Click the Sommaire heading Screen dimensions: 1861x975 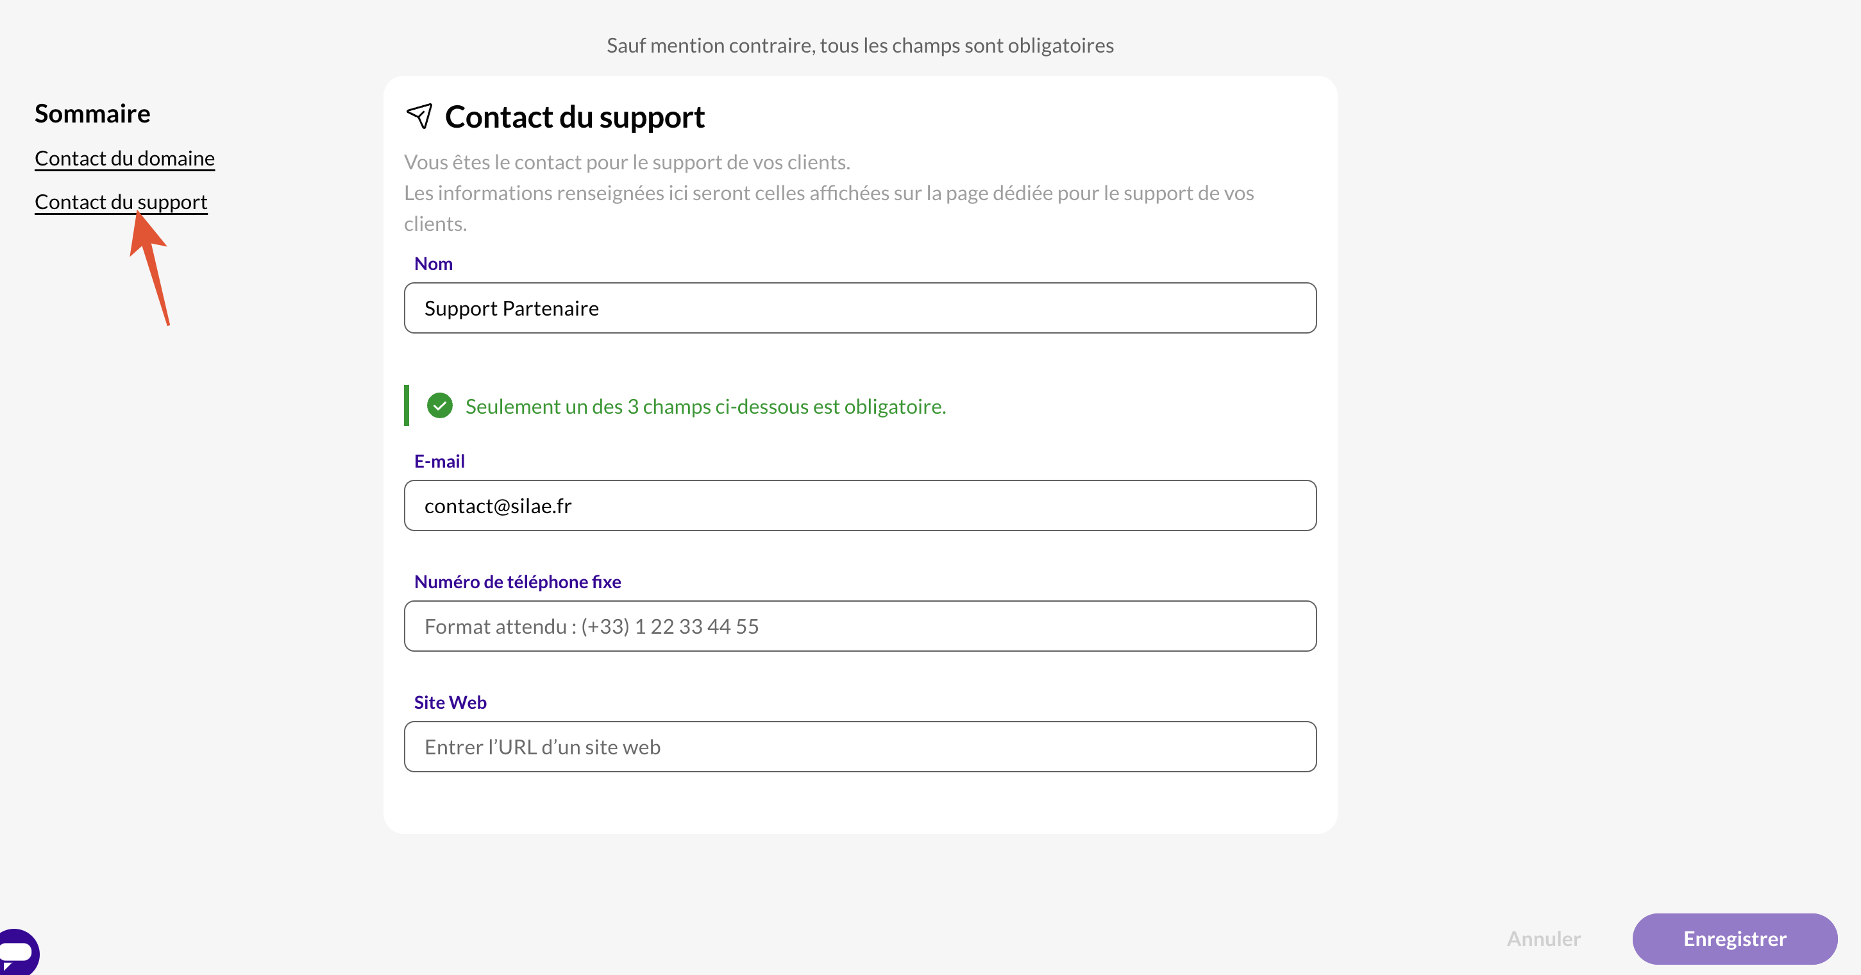pos(92,114)
